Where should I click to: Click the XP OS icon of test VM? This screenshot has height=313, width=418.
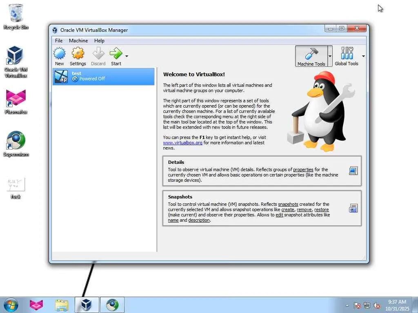tap(61, 76)
